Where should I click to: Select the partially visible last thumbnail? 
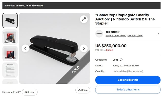(10, 81)
